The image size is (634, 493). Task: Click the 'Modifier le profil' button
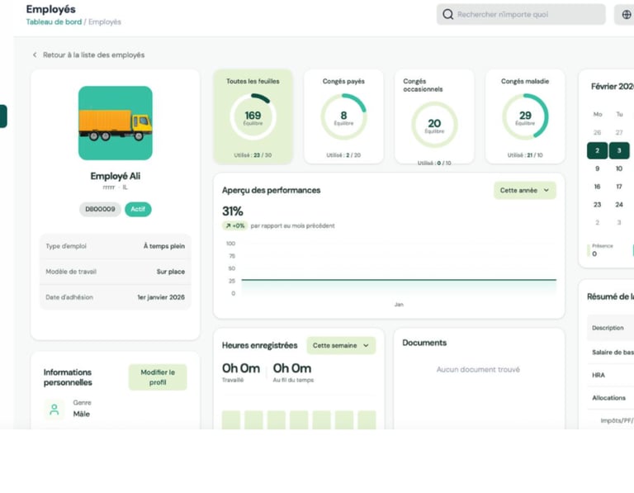158,377
